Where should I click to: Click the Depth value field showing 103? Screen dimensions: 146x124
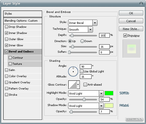click(x=104, y=35)
